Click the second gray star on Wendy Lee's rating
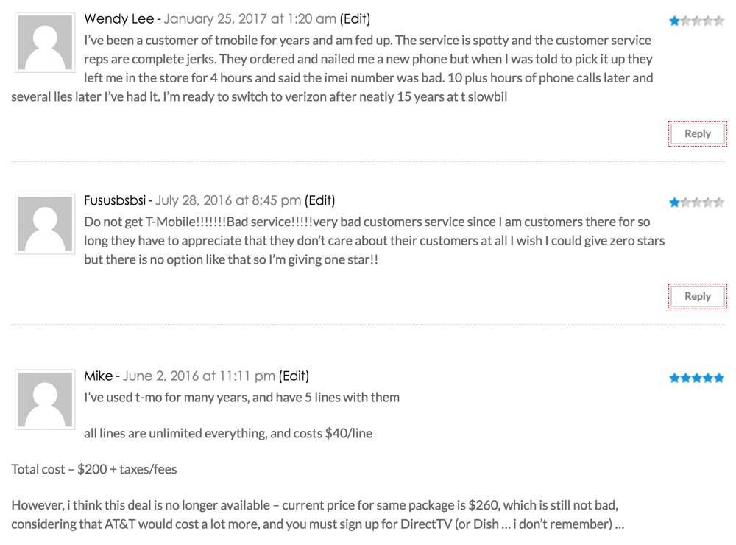The image size is (736, 545). click(686, 21)
